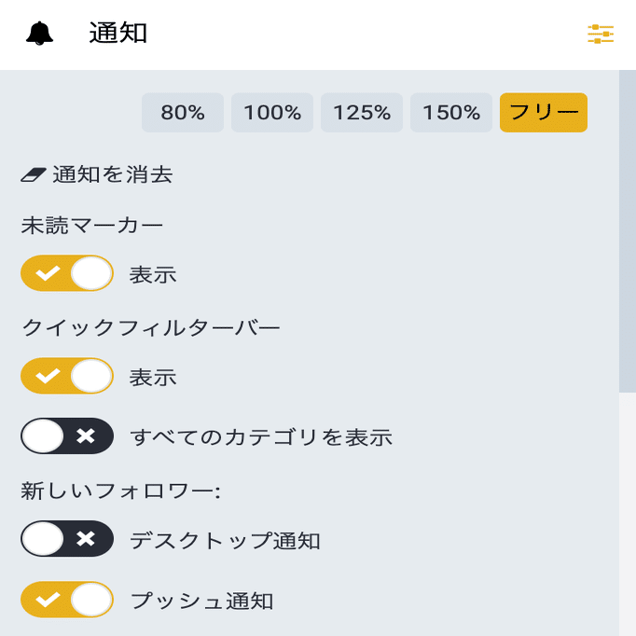This screenshot has height=636, width=636.
Task: Clear notifications via 通知を消去
Action: (x=112, y=174)
